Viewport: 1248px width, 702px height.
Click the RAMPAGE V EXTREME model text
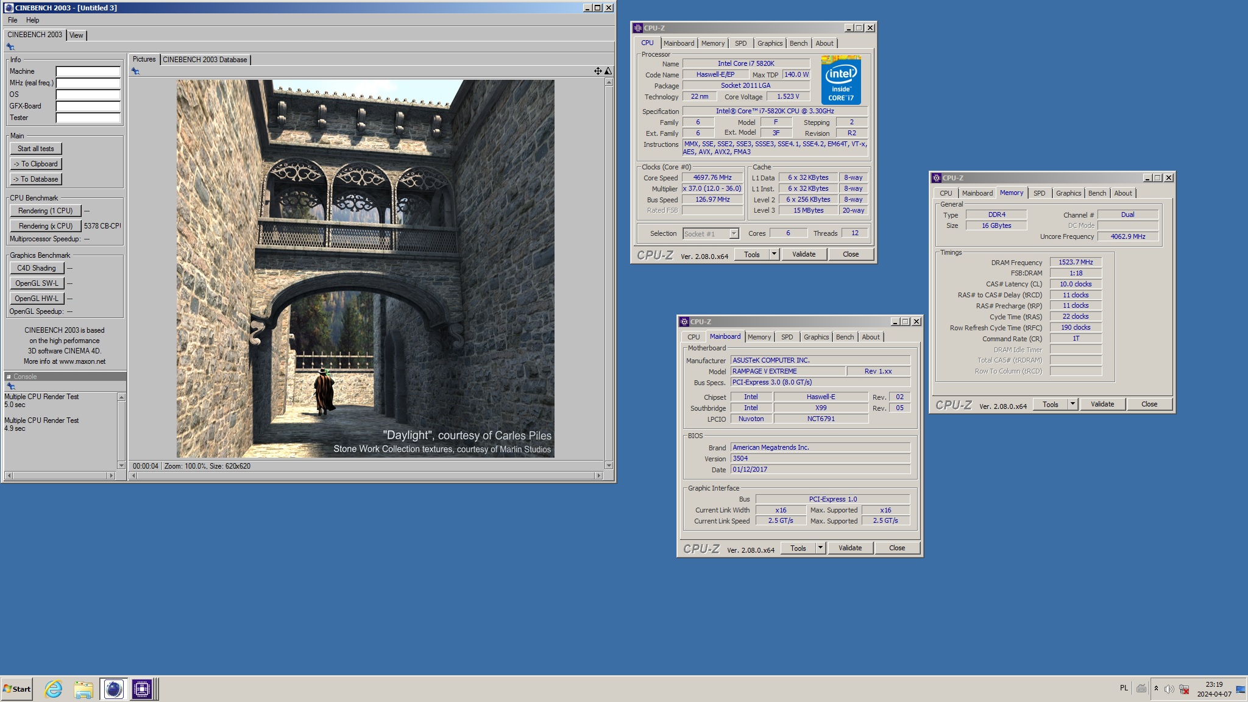[765, 371]
